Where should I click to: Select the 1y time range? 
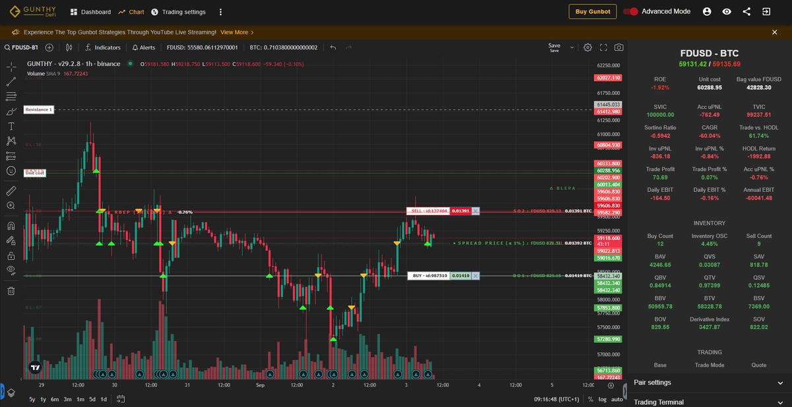(43, 399)
